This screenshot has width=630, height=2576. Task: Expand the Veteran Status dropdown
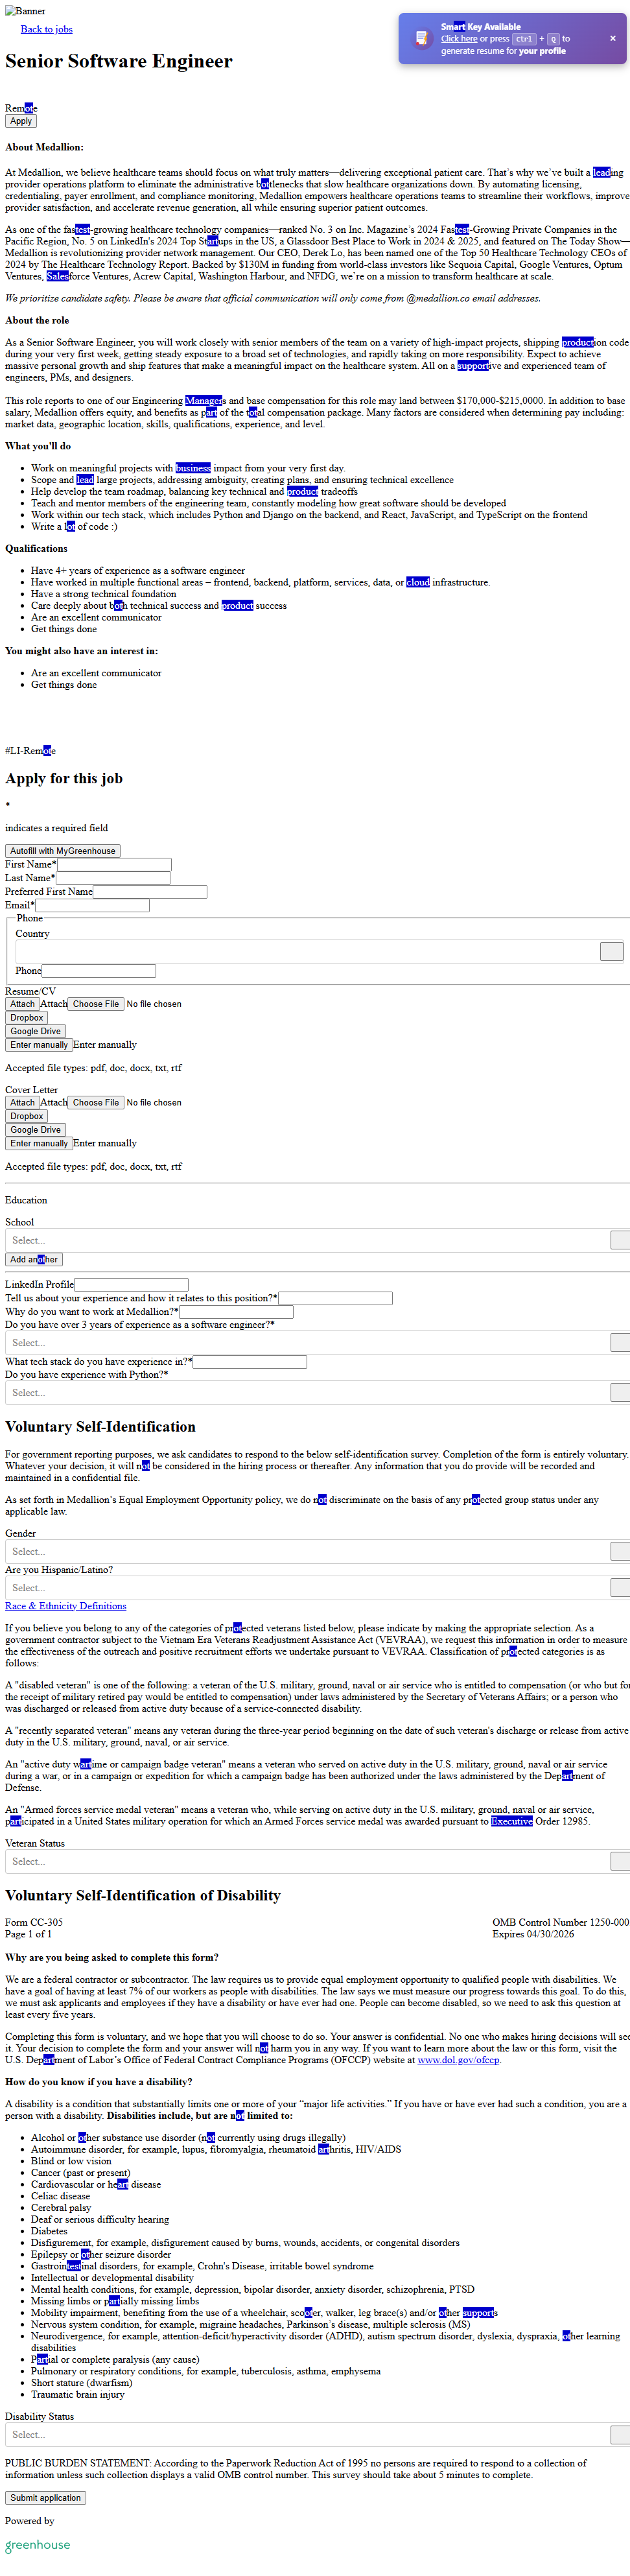[x=619, y=1861]
